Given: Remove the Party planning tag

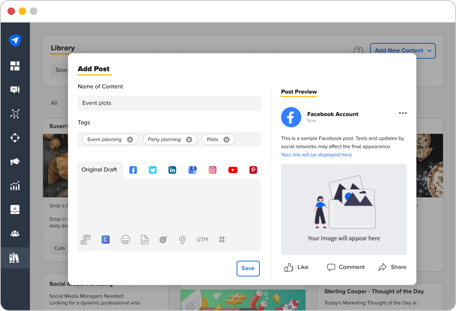Looking at the screenshot, I should pos(189,139).
